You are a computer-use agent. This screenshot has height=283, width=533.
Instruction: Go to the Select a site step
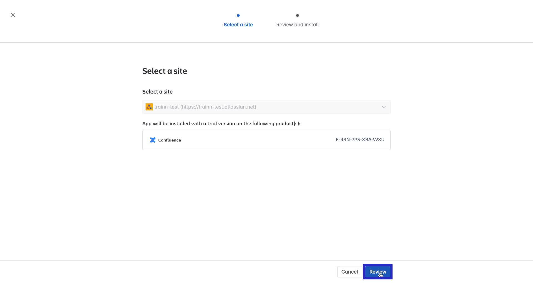tap(238, 25)
